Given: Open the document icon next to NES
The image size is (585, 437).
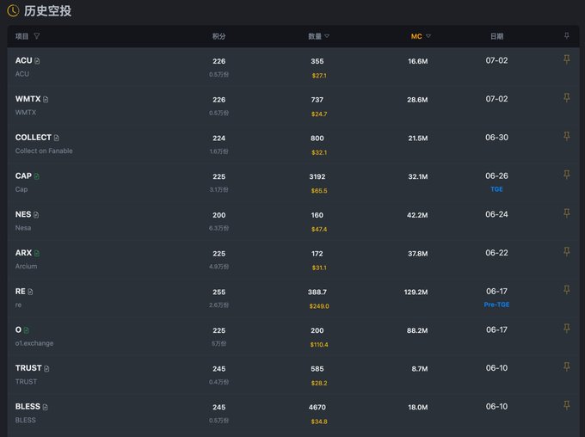Looking at the screenshot, I should tap(36, 215).
